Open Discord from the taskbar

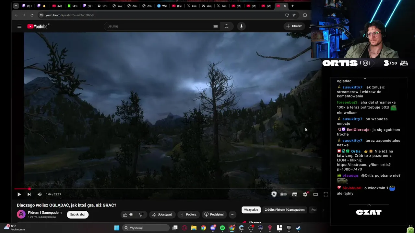pos(213,228)
